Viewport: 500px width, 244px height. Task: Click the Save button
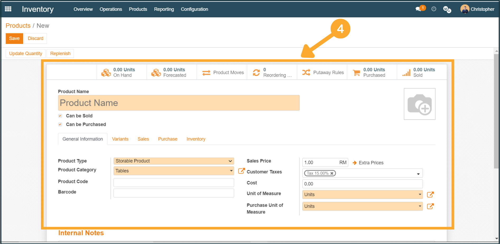click(x=14, y=38)
